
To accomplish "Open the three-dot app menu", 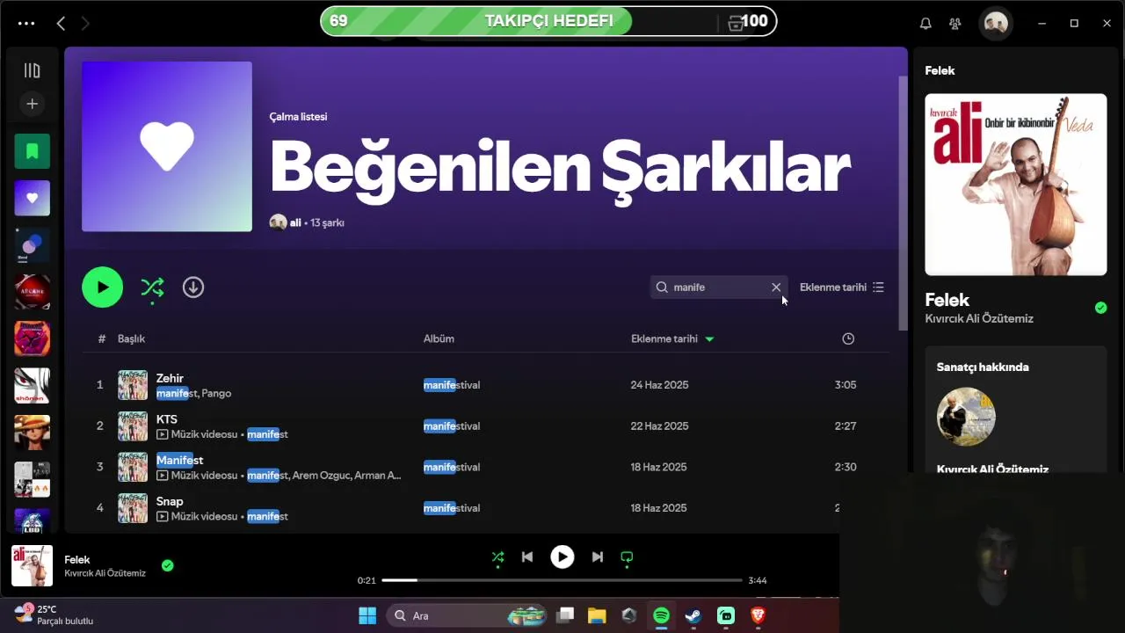I will point(26,24).
